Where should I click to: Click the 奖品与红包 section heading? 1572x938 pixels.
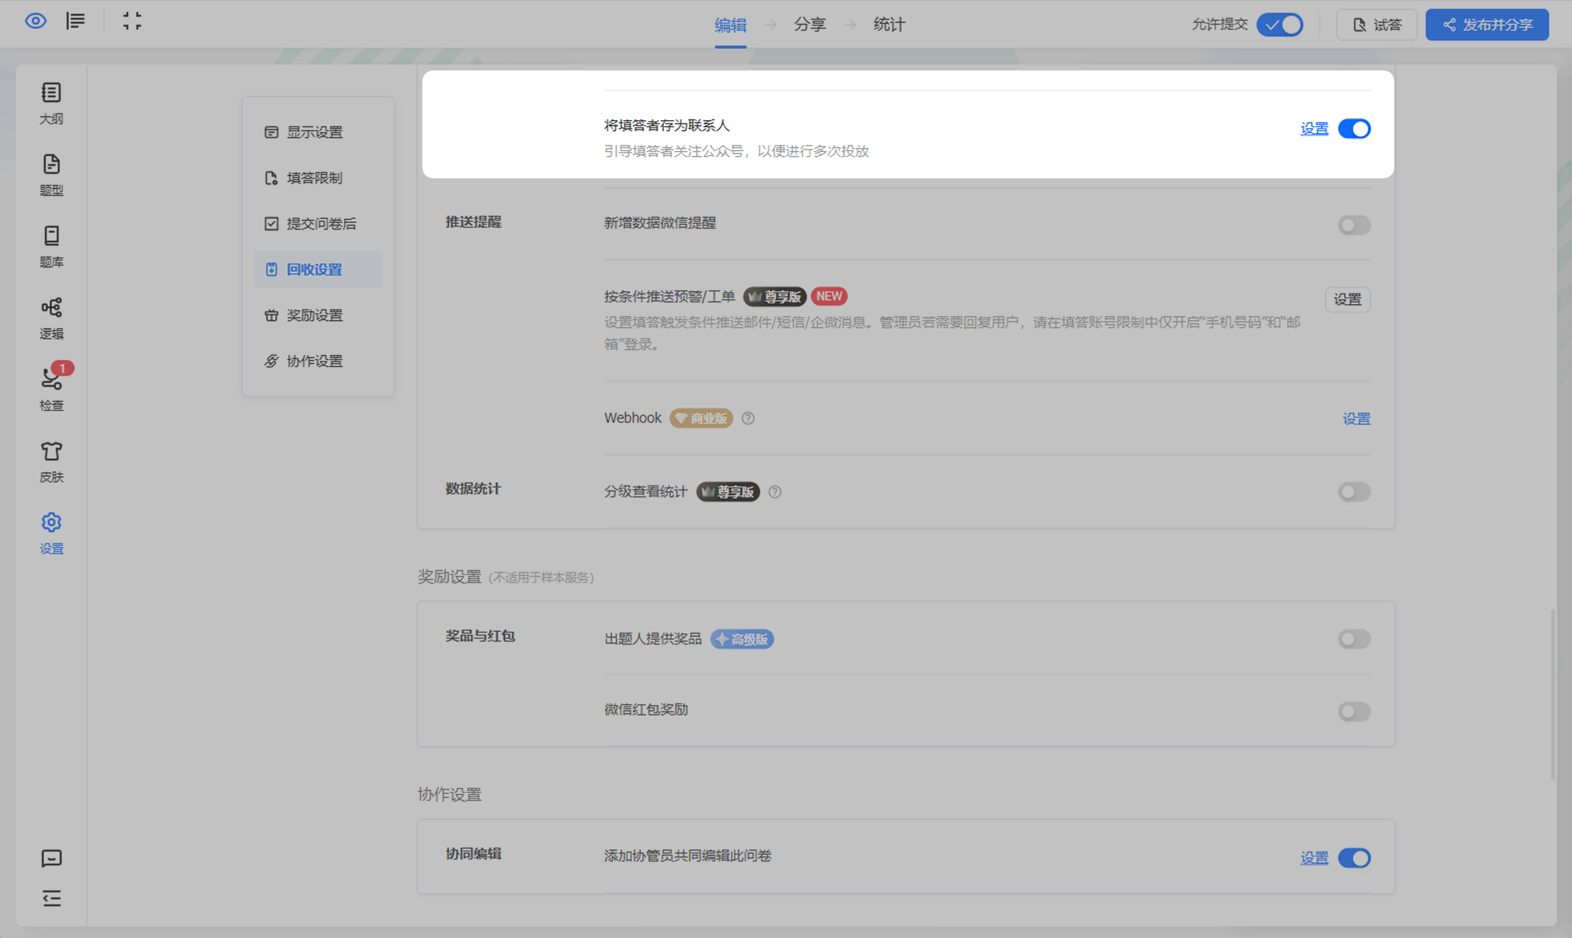[480, 636]
